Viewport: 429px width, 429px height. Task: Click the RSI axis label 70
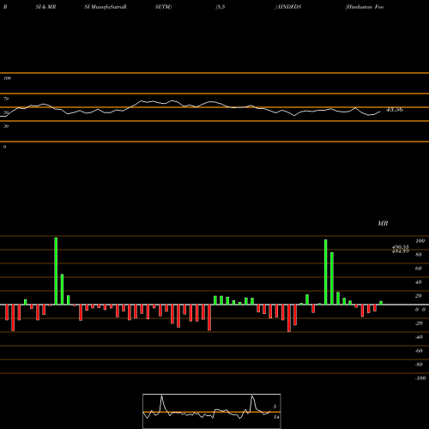6,99
